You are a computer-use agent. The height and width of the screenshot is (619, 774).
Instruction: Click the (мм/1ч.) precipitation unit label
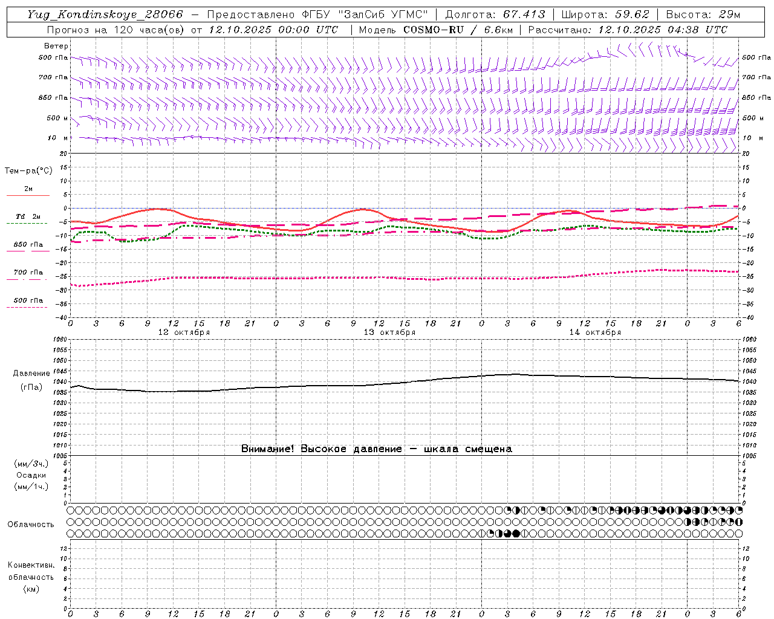pos(31,487)
